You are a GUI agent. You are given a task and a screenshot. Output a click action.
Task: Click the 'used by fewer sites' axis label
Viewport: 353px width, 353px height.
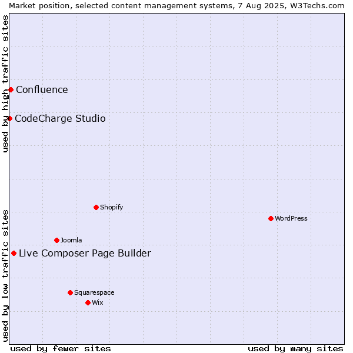click(61, 348)
